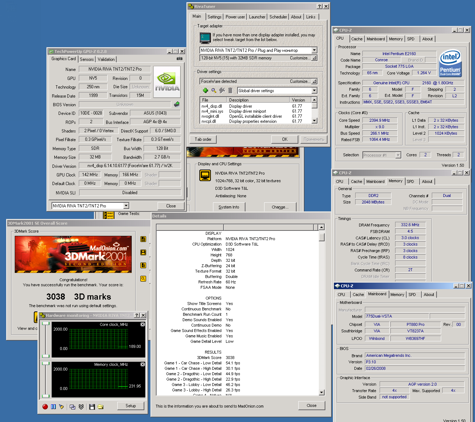Viewport: 475px width, 422px height.
Task: Click the Intel Pentium logo in CPU-Z
Action: click(x=450, y=63)
